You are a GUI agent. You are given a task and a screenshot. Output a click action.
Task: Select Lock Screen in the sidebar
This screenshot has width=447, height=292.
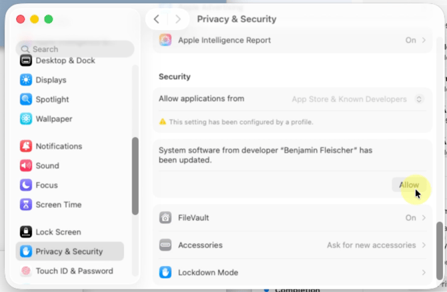coord(70,232)
